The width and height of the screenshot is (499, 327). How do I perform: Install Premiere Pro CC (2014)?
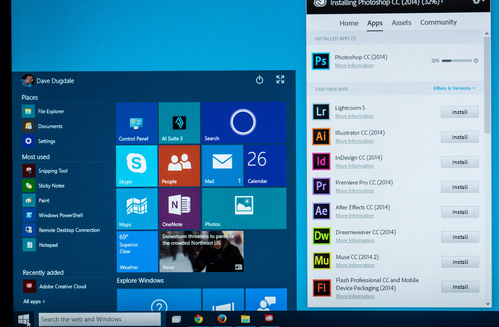click(x=460, y=187)
